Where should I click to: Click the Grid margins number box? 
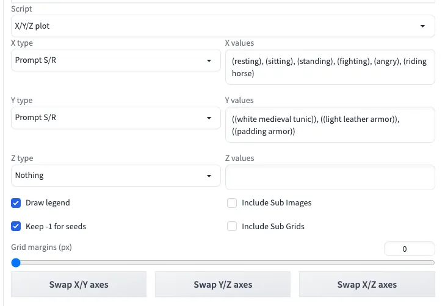(x=409, y=249)
